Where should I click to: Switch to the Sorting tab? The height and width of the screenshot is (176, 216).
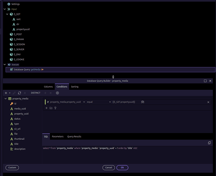[x=75, y=87]
